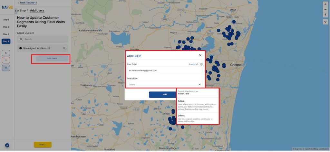The width and height of the screenshot is (330, 152).
Task: Open user avatar 'A' profile
Action: click(7, 146)
